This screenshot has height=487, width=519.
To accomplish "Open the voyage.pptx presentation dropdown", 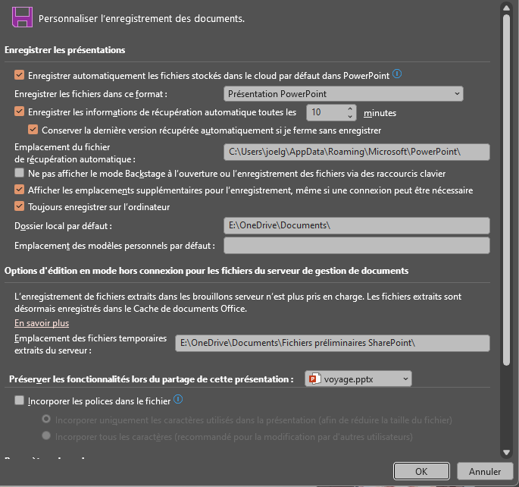I will (x=358, y=379).
